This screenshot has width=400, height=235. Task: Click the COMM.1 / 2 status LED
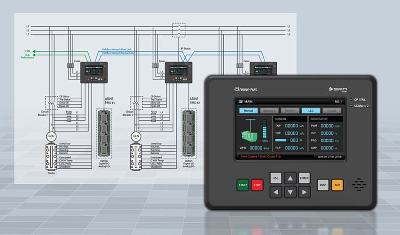point(351,106)
